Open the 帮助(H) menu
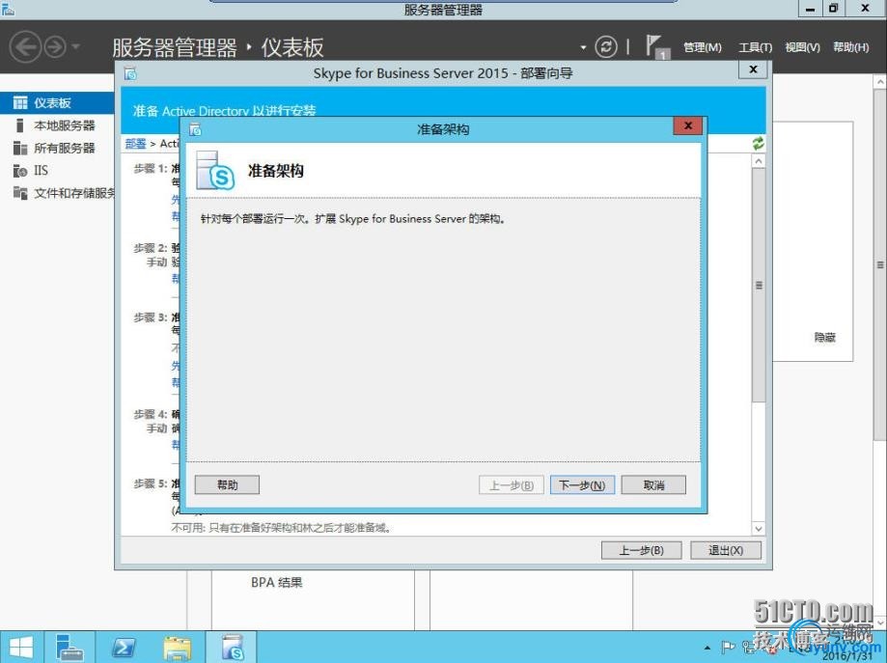Image resolution: width=887 pixels, height=663 pixels. coord(850,47)
